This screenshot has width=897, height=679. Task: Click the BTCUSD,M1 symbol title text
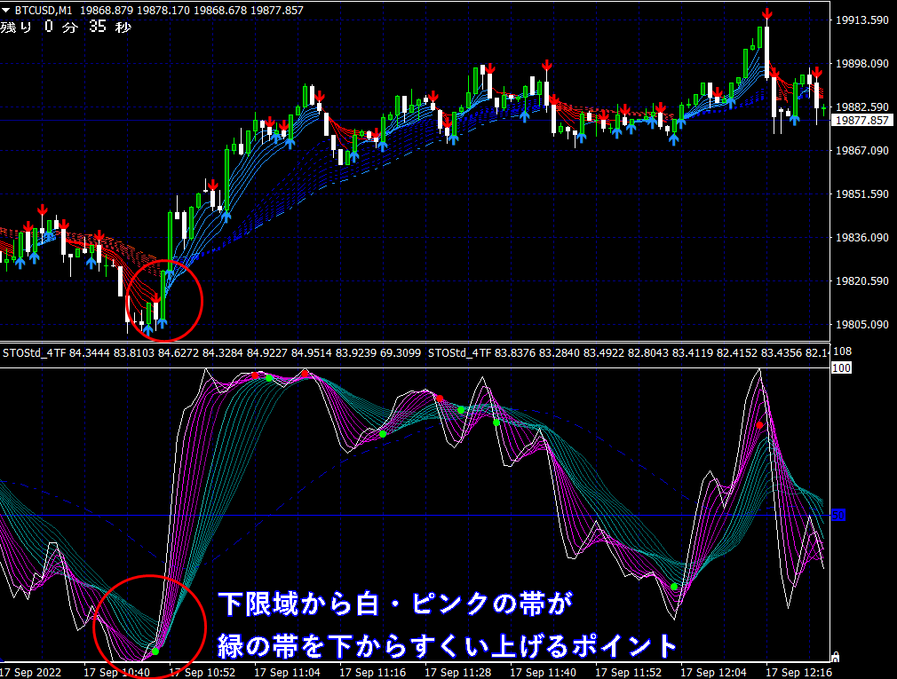[44, 11]
